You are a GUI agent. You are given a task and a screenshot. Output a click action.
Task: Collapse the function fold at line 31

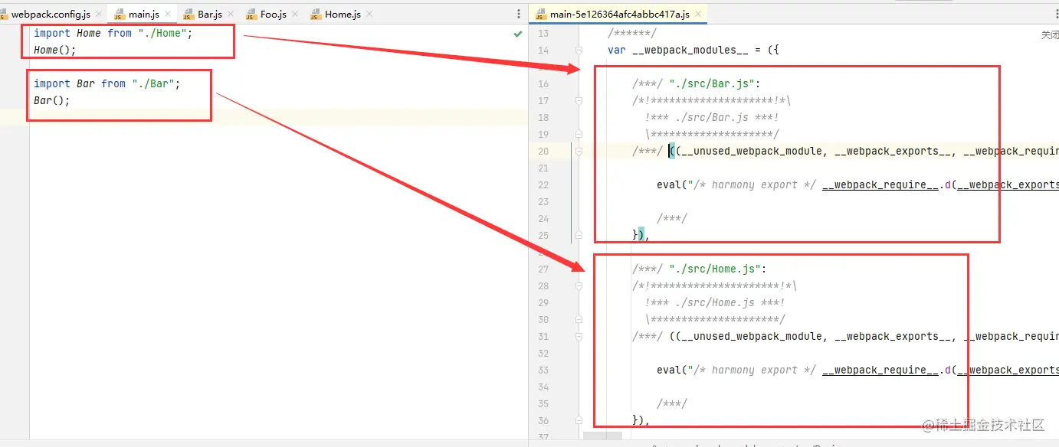tap(579, 337)
